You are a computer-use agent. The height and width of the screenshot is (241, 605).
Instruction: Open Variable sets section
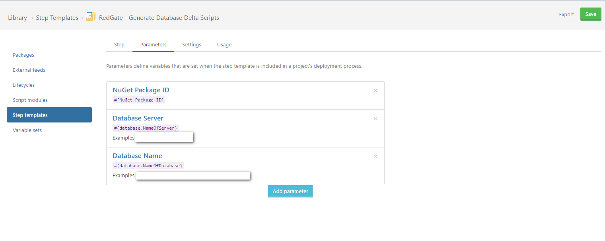click(27, 130)
